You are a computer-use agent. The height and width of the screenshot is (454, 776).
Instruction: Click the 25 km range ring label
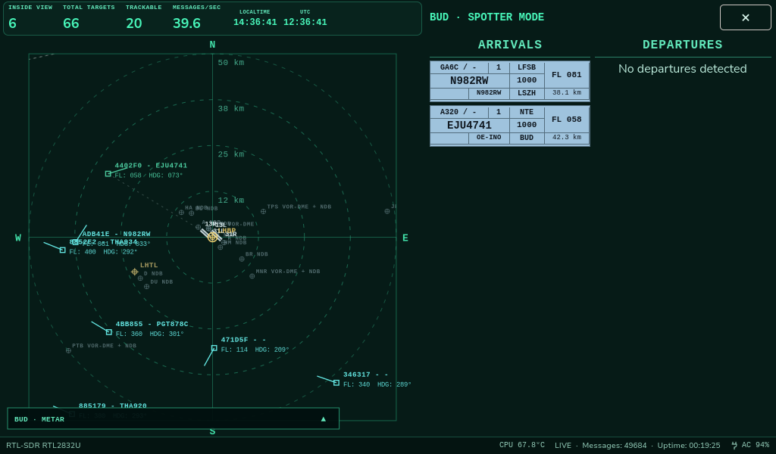[x=231, y=154]
